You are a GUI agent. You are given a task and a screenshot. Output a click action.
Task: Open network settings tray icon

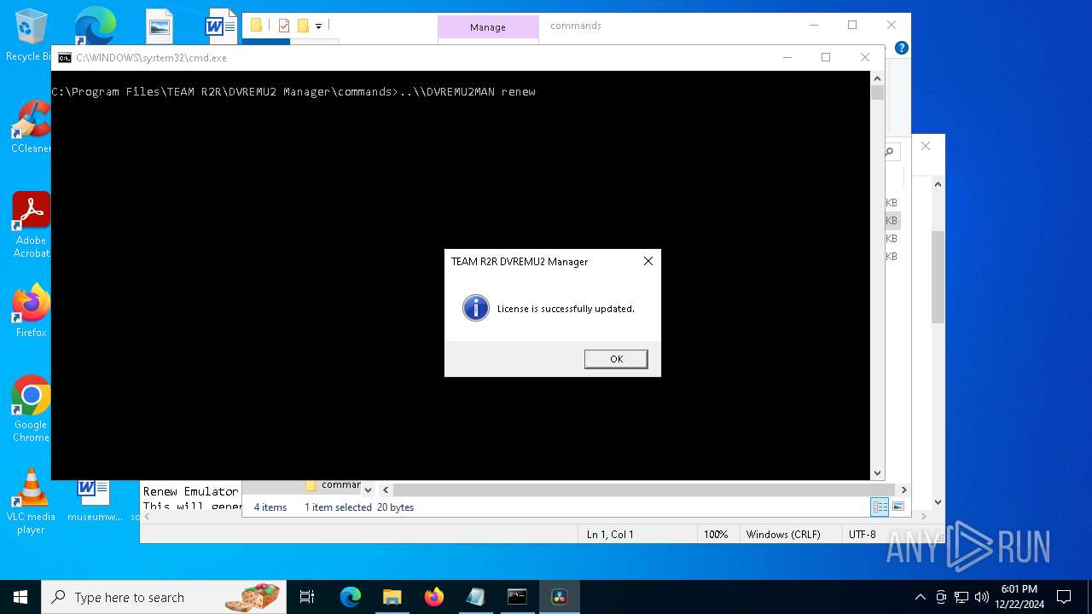[x=961, y=597]
